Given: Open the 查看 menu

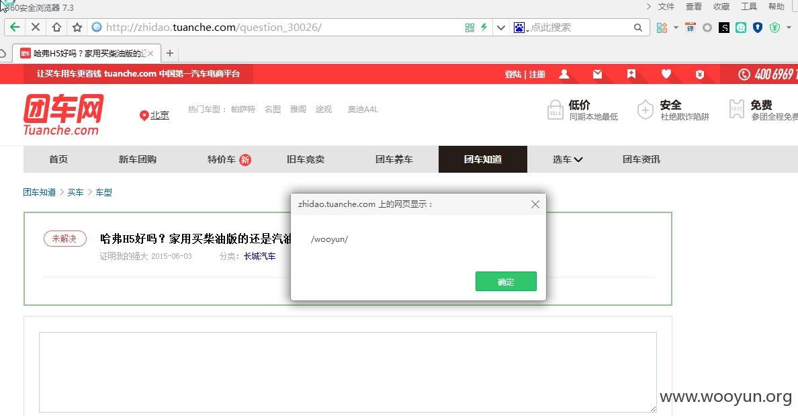Looking at the screenshot, I should 694,7.
